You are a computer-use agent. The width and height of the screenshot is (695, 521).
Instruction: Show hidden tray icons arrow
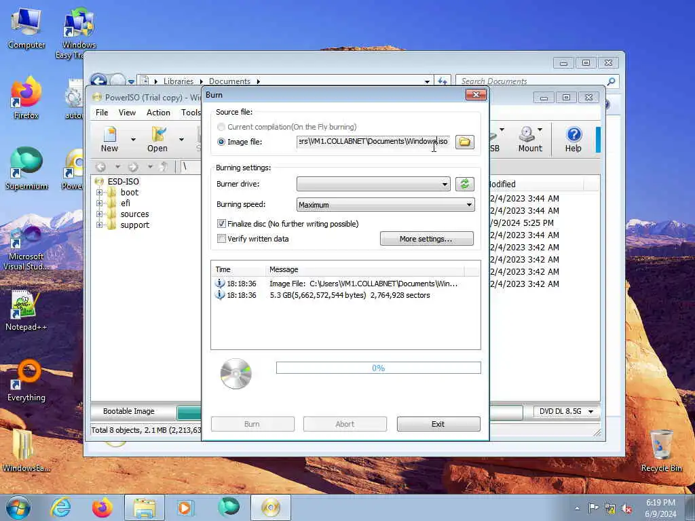(x=577, y=509)
